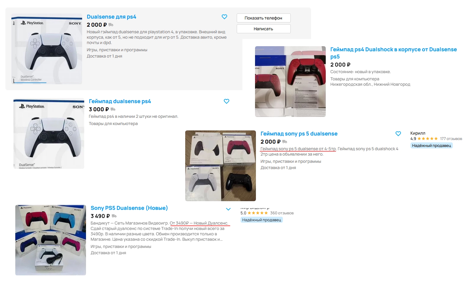This screenshot has height=286, width=463.
Task: Open Геймпад ps4 Dualshock в корпусе от Dualsense link
Action: (x=393, y=53)
